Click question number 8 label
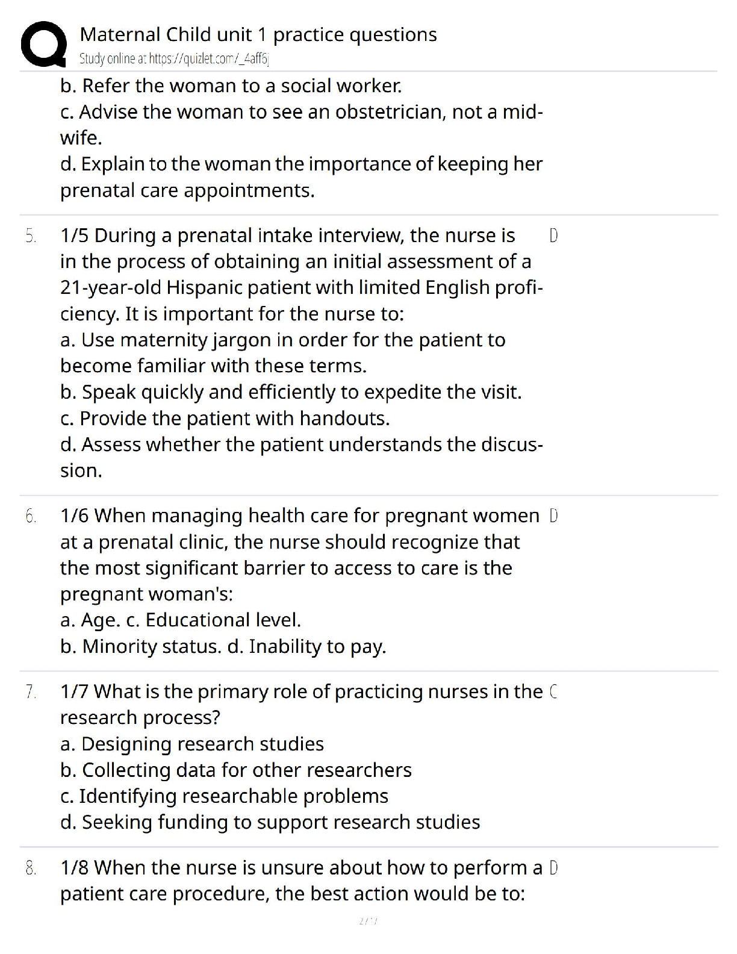This screenshot has height=954, width=737. pyautogui.click(x=31, y=868)
